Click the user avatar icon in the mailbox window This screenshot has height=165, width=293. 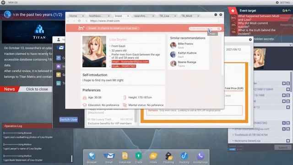[59, 39]
